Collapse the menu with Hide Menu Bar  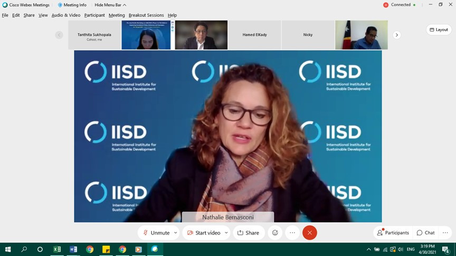click(110, 5)
